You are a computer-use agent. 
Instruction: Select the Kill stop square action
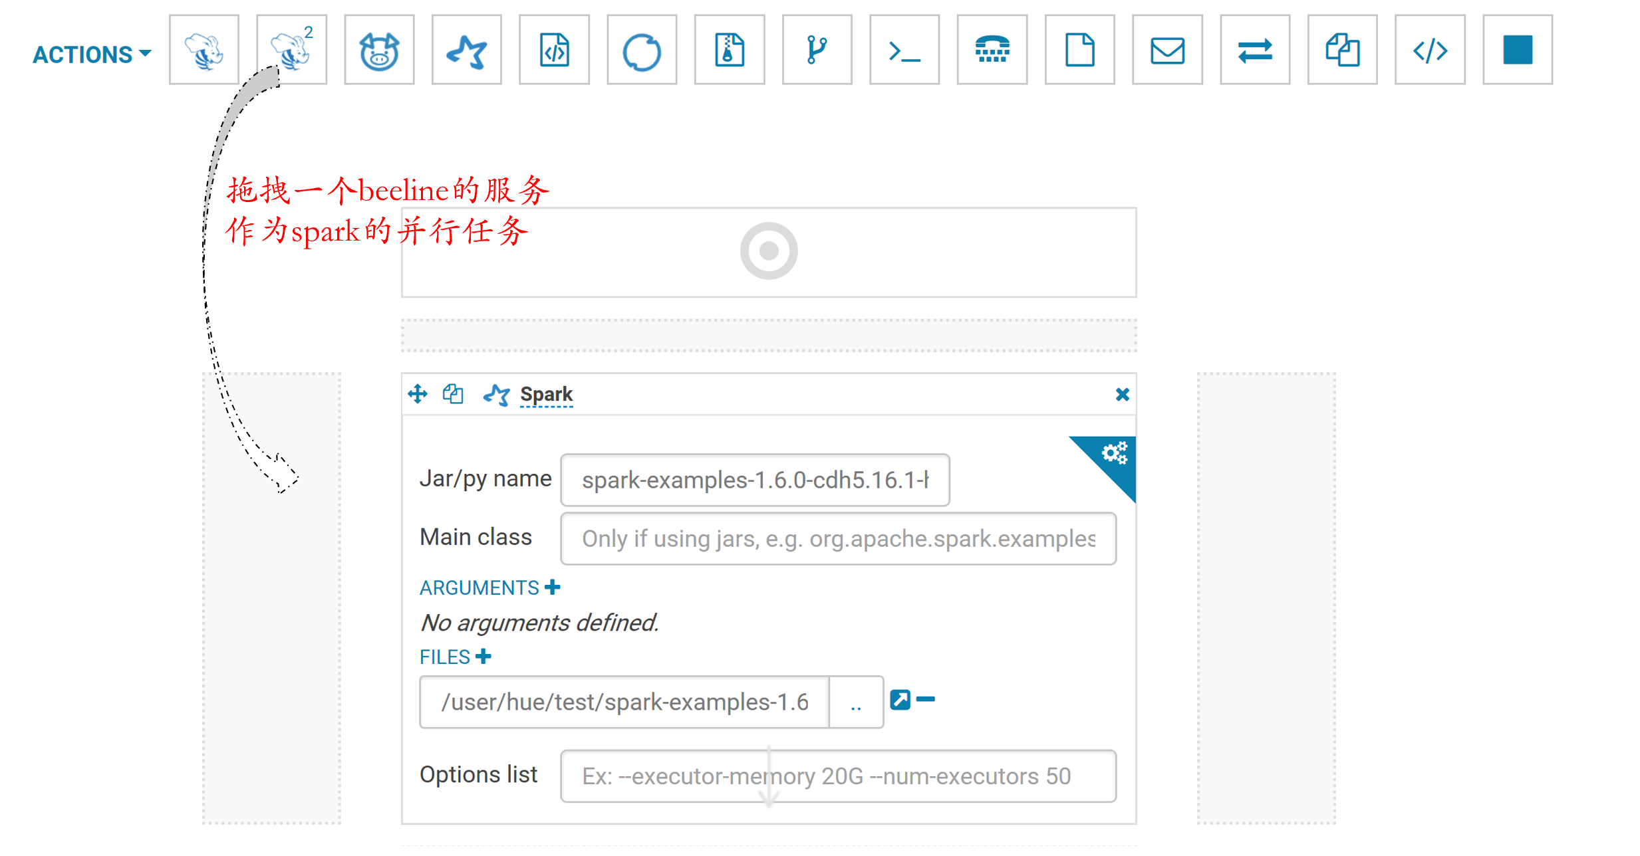[1518, 51]
